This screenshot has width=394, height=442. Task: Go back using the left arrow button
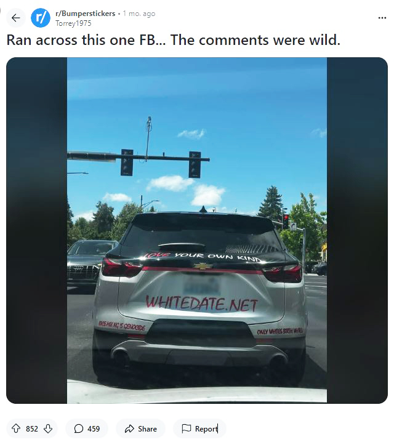coord(16,18)
